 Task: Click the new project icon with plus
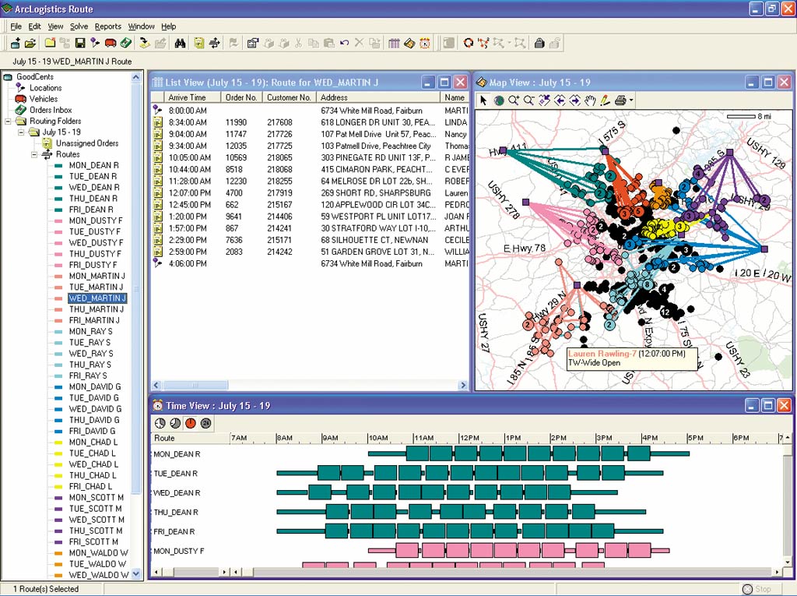[16, 44]
